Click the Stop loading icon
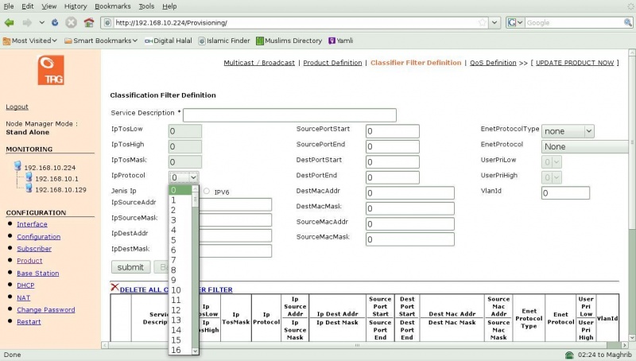Viewport: 636px width, 361px height. (71, 23)
